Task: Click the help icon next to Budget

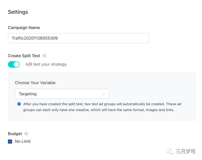Action: tap(26, 134)
